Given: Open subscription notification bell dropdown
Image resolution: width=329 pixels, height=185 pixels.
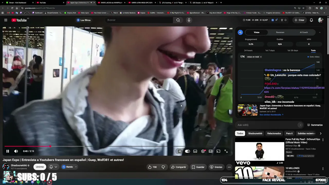Looking at the screenshot, I should pyautogui.click(x=53, y=167).
